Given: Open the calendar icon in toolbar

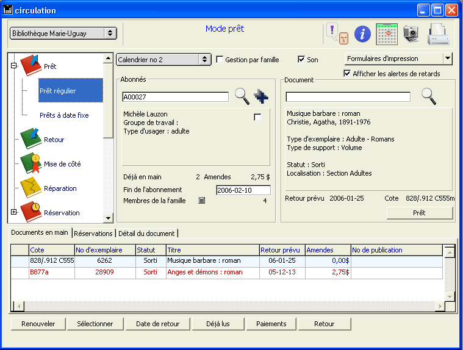Looking at the screenshot, I should (x=387, y=33).
